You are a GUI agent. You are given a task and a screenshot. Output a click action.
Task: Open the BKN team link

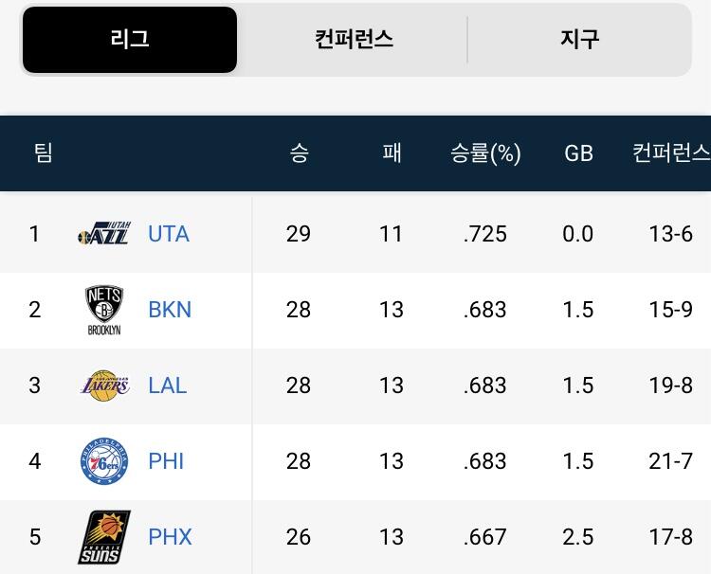(x=170, y=310)
